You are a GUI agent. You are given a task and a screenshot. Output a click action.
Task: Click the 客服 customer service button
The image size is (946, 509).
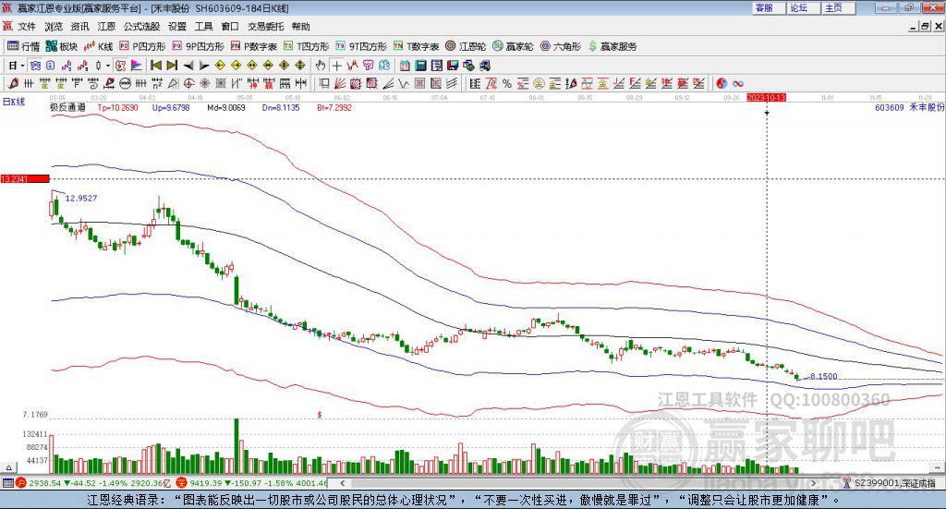768,7
